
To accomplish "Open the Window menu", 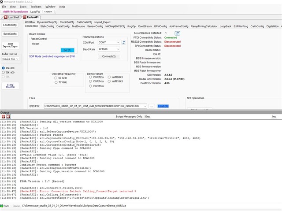I will tap(50, 7).
